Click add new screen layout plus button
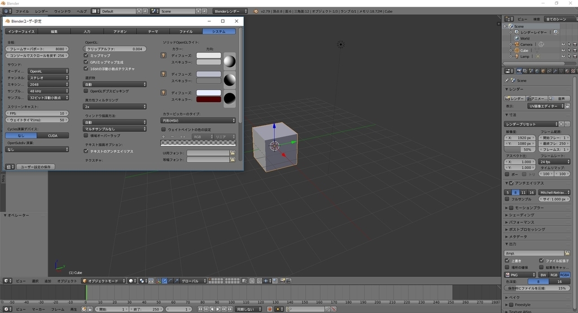 [x=139, y=11]
